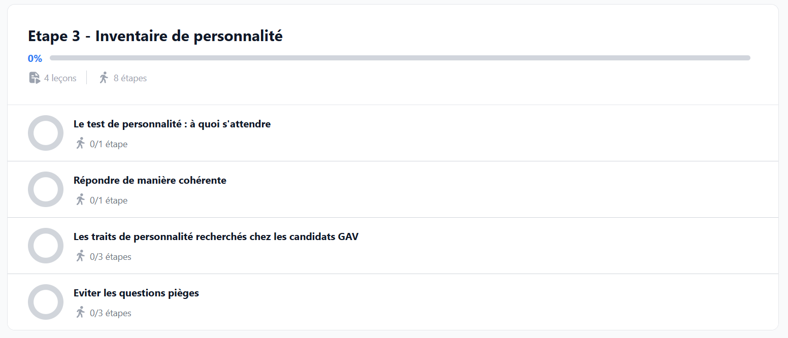The height and width of the screenshot is (338, 788).
Task: Click progress circle for traits de personnalité GAV lesson
Action: (46, 246)
